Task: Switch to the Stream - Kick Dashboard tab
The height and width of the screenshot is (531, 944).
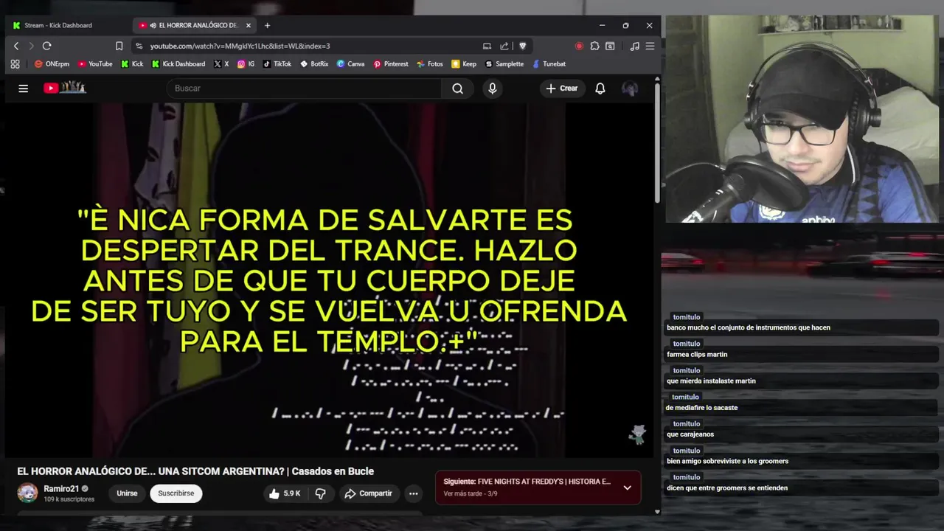Action: click(x=59, y=25)
